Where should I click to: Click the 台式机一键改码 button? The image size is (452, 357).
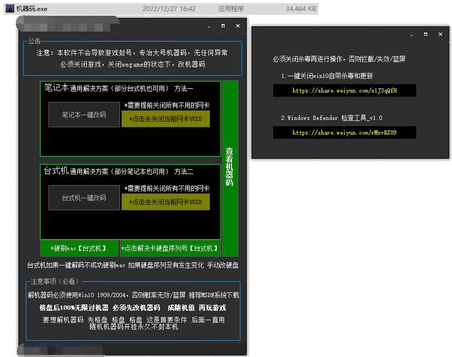pyautogui.click(x=84, y=198)
